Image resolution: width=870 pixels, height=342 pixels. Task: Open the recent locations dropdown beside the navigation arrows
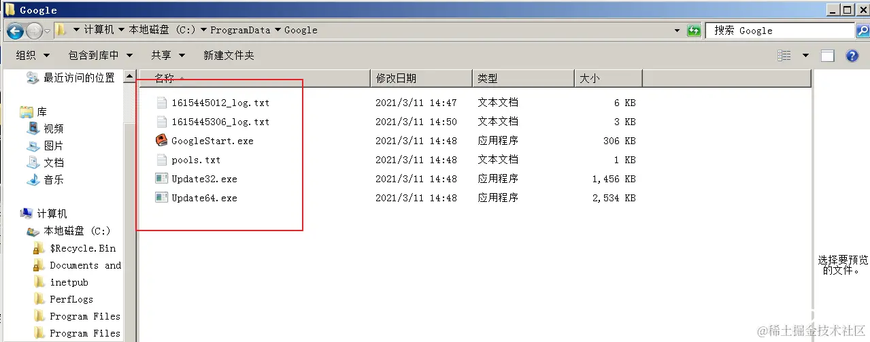(x=48, y=31)
